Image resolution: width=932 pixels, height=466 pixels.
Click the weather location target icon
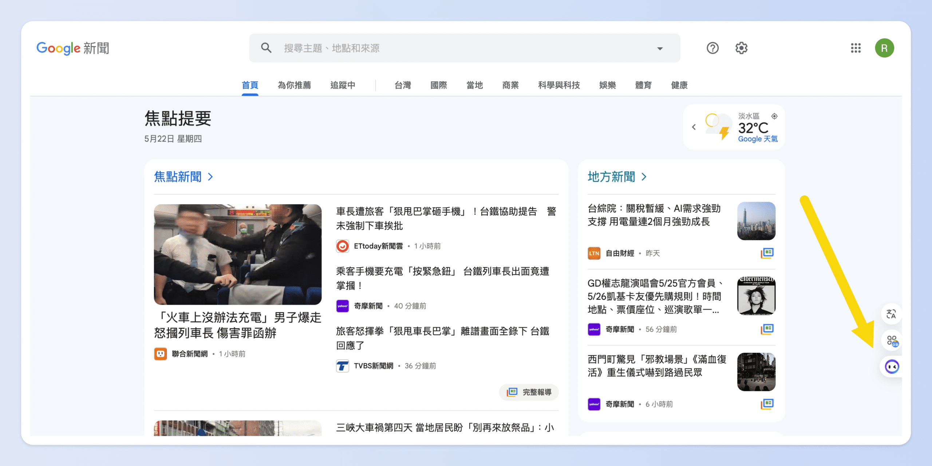point(774,116)
